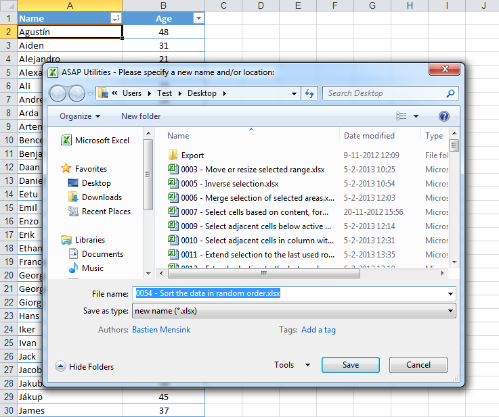Image resolution: width=499 pixels, height=417 pixels.
Task: Expand the Save as type dropdown
Action: click(451, 311)
